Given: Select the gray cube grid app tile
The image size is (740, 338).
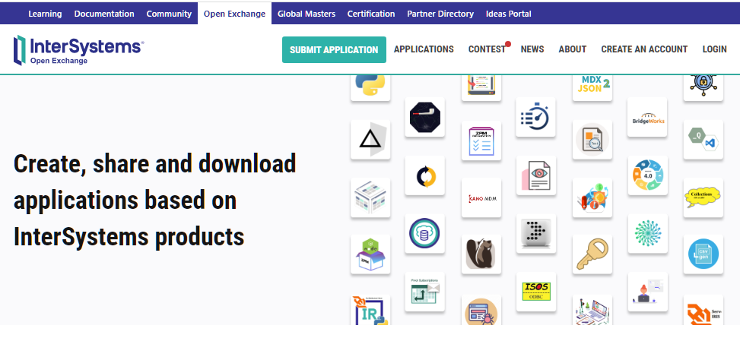Looking at the screenshot, I should coord(370,197).
